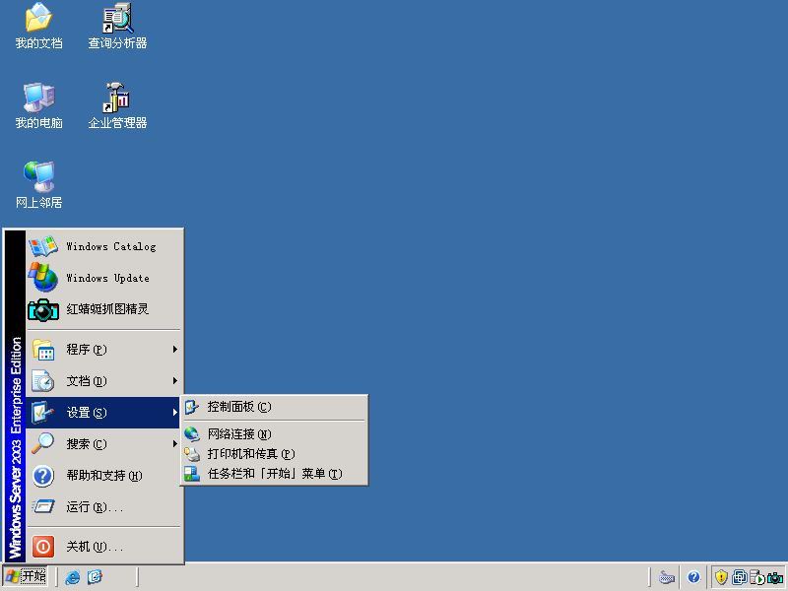Select the 我的电脑 desktop icon
This screenshot has width=788, height=591.
click(x=38, y=106)
